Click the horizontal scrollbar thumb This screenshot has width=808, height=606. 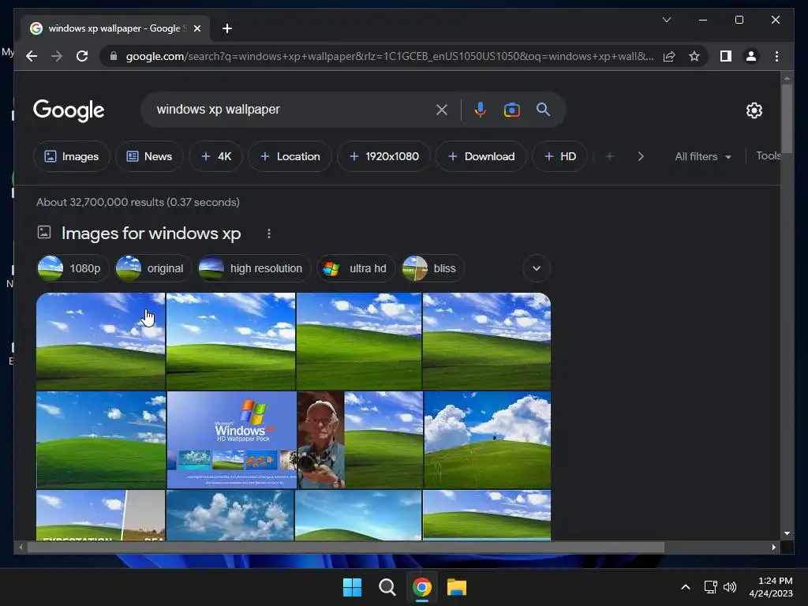(x=346, y=548)
